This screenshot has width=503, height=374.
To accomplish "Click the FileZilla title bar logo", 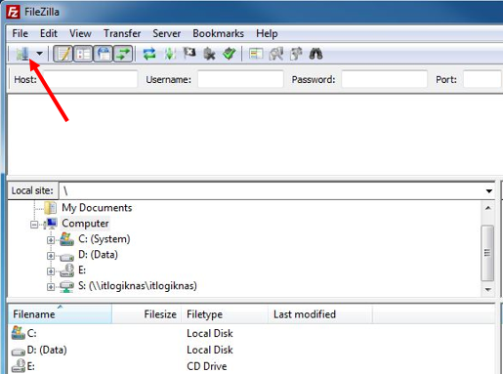I will tap(13, 13).
